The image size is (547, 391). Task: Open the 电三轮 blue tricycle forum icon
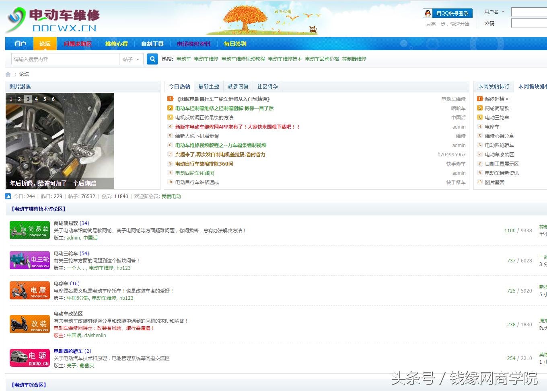(x=29, y=260)
